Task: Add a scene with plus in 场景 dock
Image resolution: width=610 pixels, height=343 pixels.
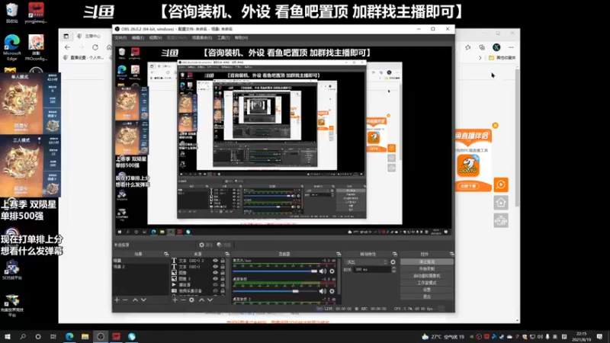Action: coord(117,300)
